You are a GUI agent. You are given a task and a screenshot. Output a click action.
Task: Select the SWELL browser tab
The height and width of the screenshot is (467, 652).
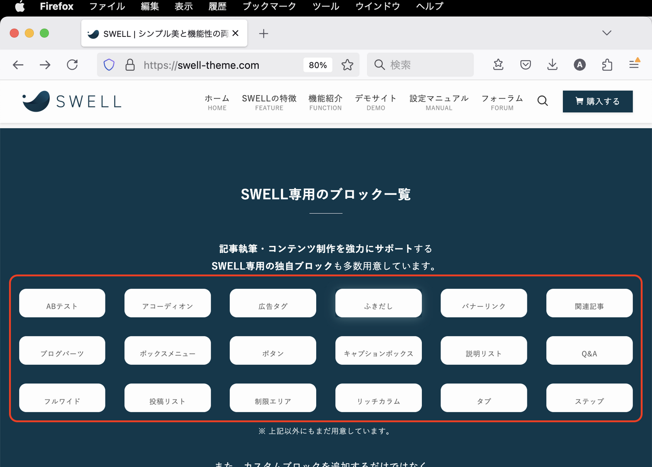click(164, 33)
